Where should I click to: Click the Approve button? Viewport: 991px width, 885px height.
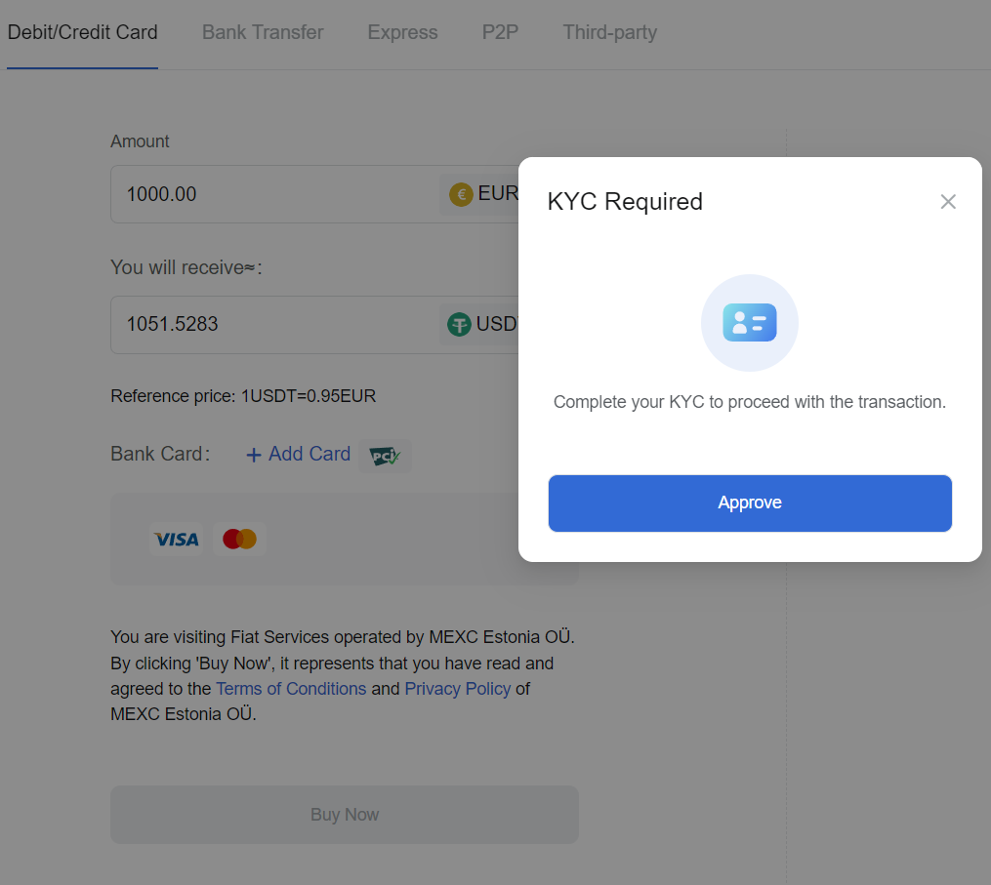click(750, 503)
